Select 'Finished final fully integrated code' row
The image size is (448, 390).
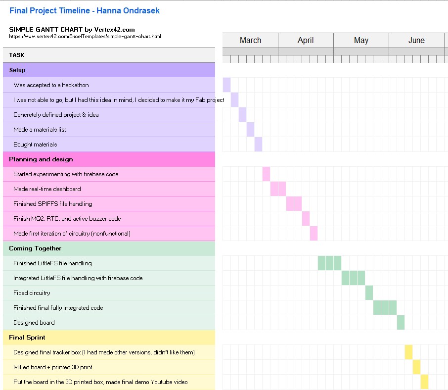point(109,308)
